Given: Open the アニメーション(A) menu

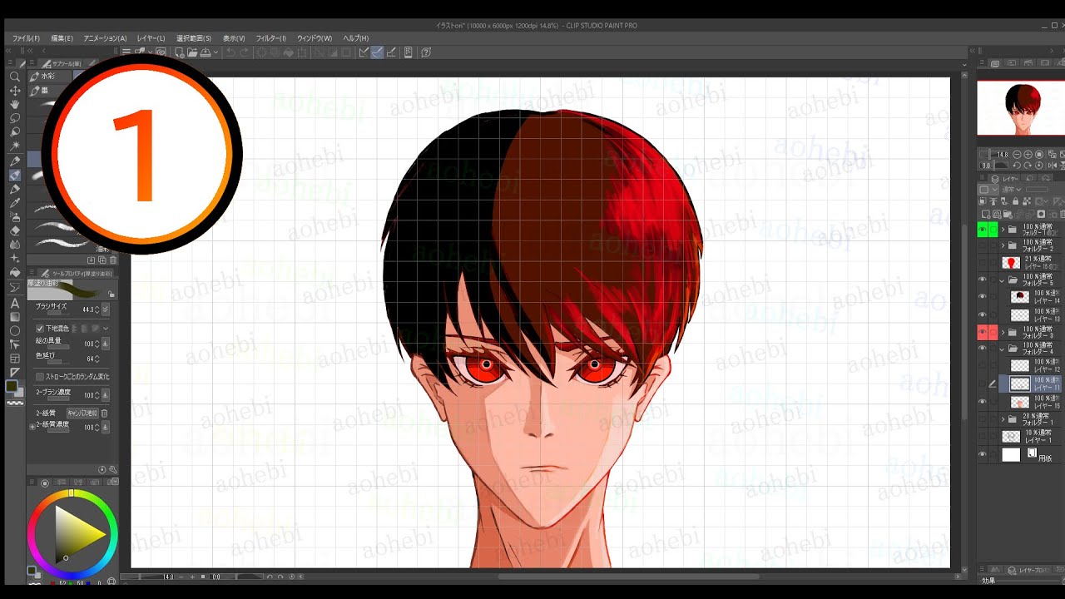Looking at the screenshot, I should click(105, 38).
